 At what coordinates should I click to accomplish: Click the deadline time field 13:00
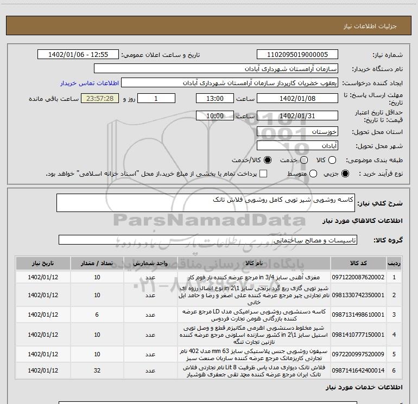click(x=215, y=98)
